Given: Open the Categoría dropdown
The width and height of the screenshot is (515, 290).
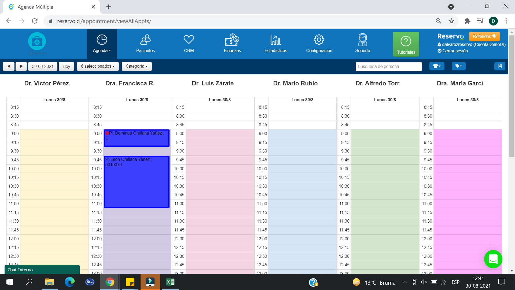Looking at the screenshot, I should tap(137, 66).
